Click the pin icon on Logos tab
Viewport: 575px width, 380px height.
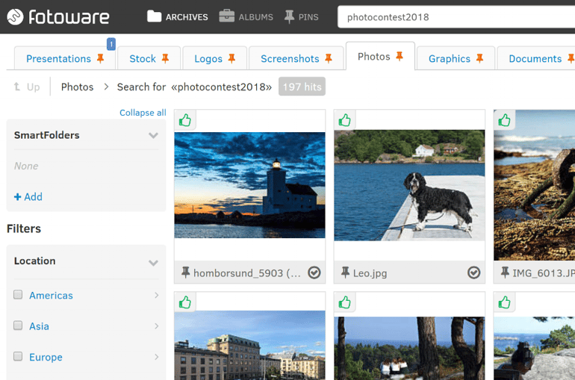click(231, 58)
